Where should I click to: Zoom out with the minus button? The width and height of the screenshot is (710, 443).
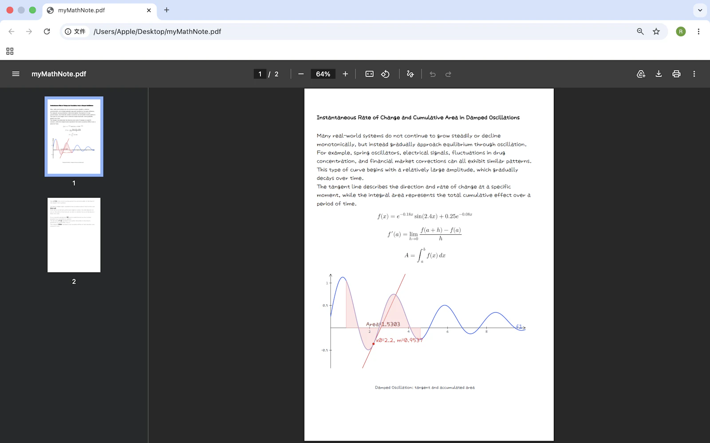pyautogui.click(x=301, y=74)
